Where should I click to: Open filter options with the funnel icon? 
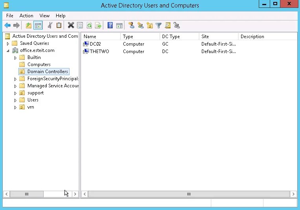point(159,25)
